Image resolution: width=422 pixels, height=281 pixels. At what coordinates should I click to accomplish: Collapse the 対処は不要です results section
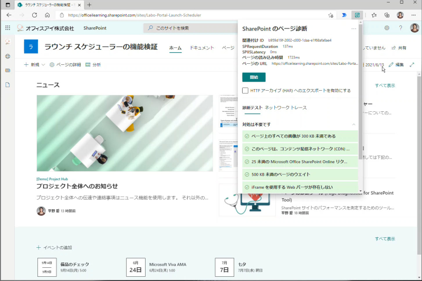coord(353,124)
